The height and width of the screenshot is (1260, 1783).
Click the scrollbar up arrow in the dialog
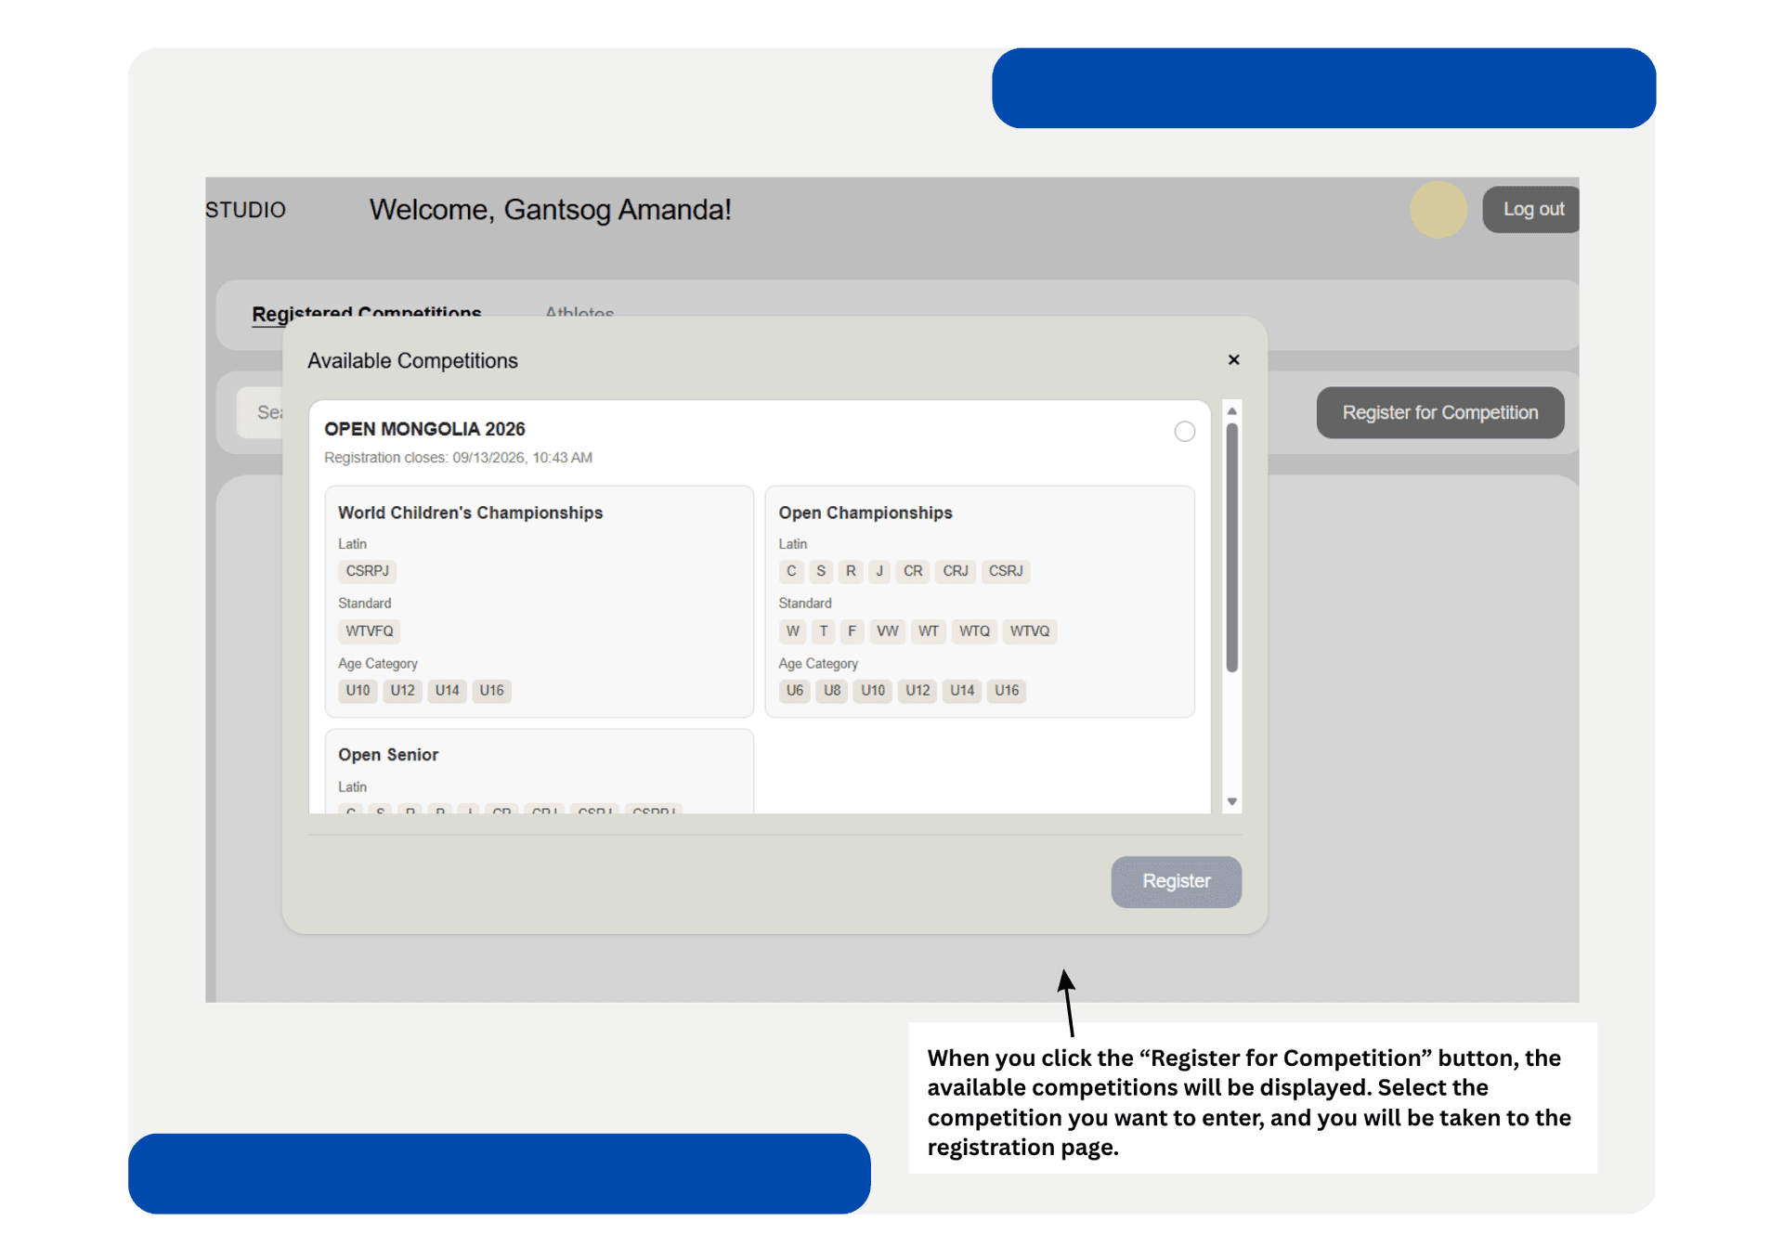(1232, 411)
